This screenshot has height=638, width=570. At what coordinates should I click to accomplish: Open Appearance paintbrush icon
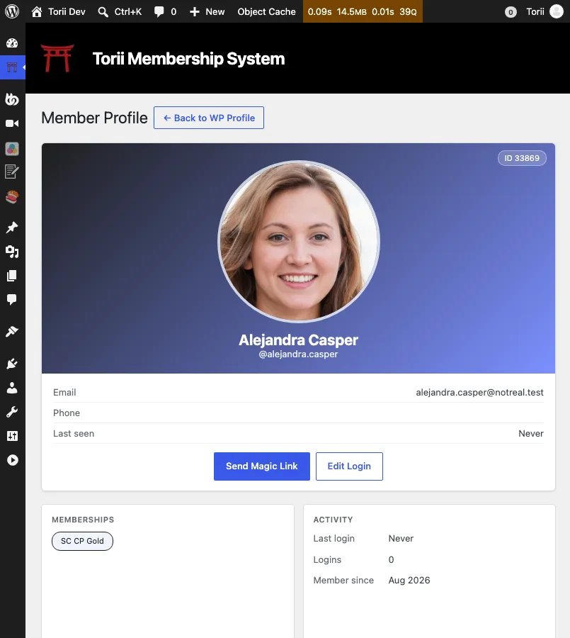coord(12,331)
